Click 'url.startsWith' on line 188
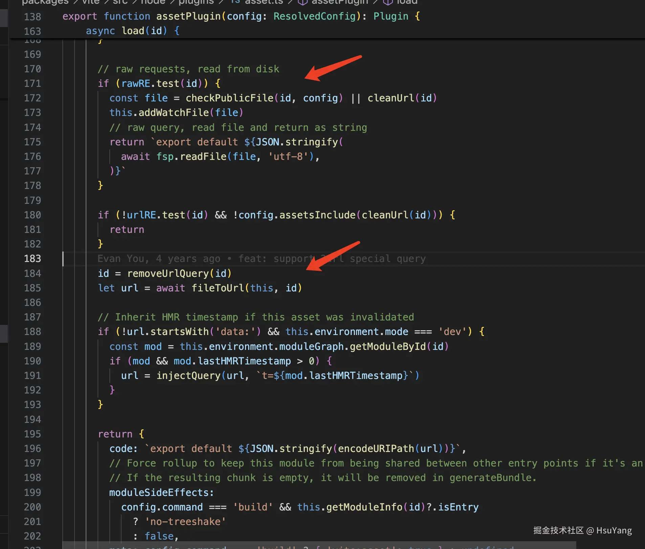Image resolution: width=645 pixels, height=549 pixels. point(168,332)
